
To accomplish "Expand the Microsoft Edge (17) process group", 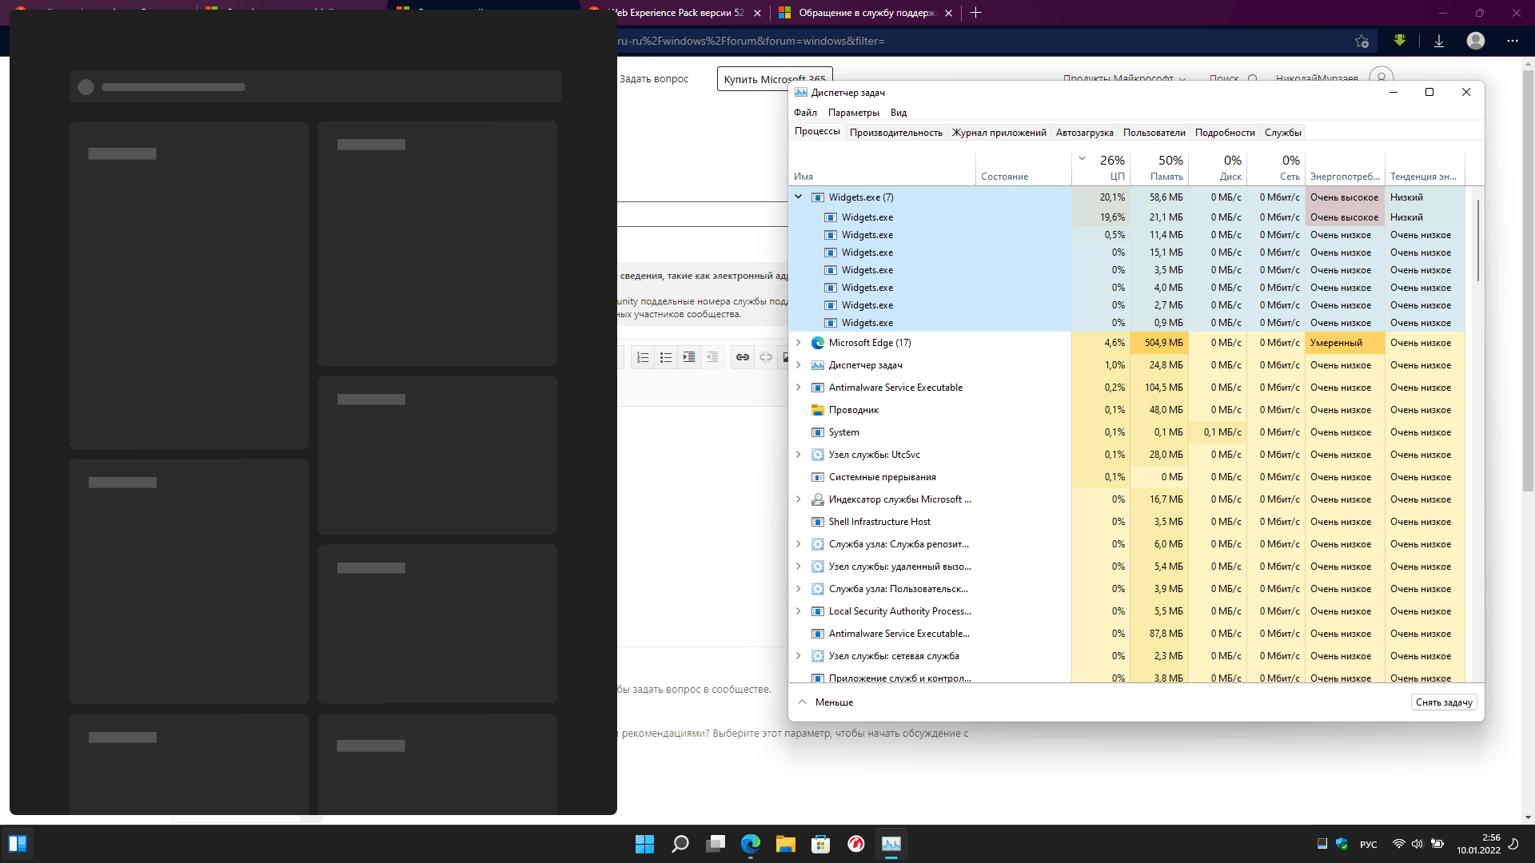I will click(x=798, y=343).
